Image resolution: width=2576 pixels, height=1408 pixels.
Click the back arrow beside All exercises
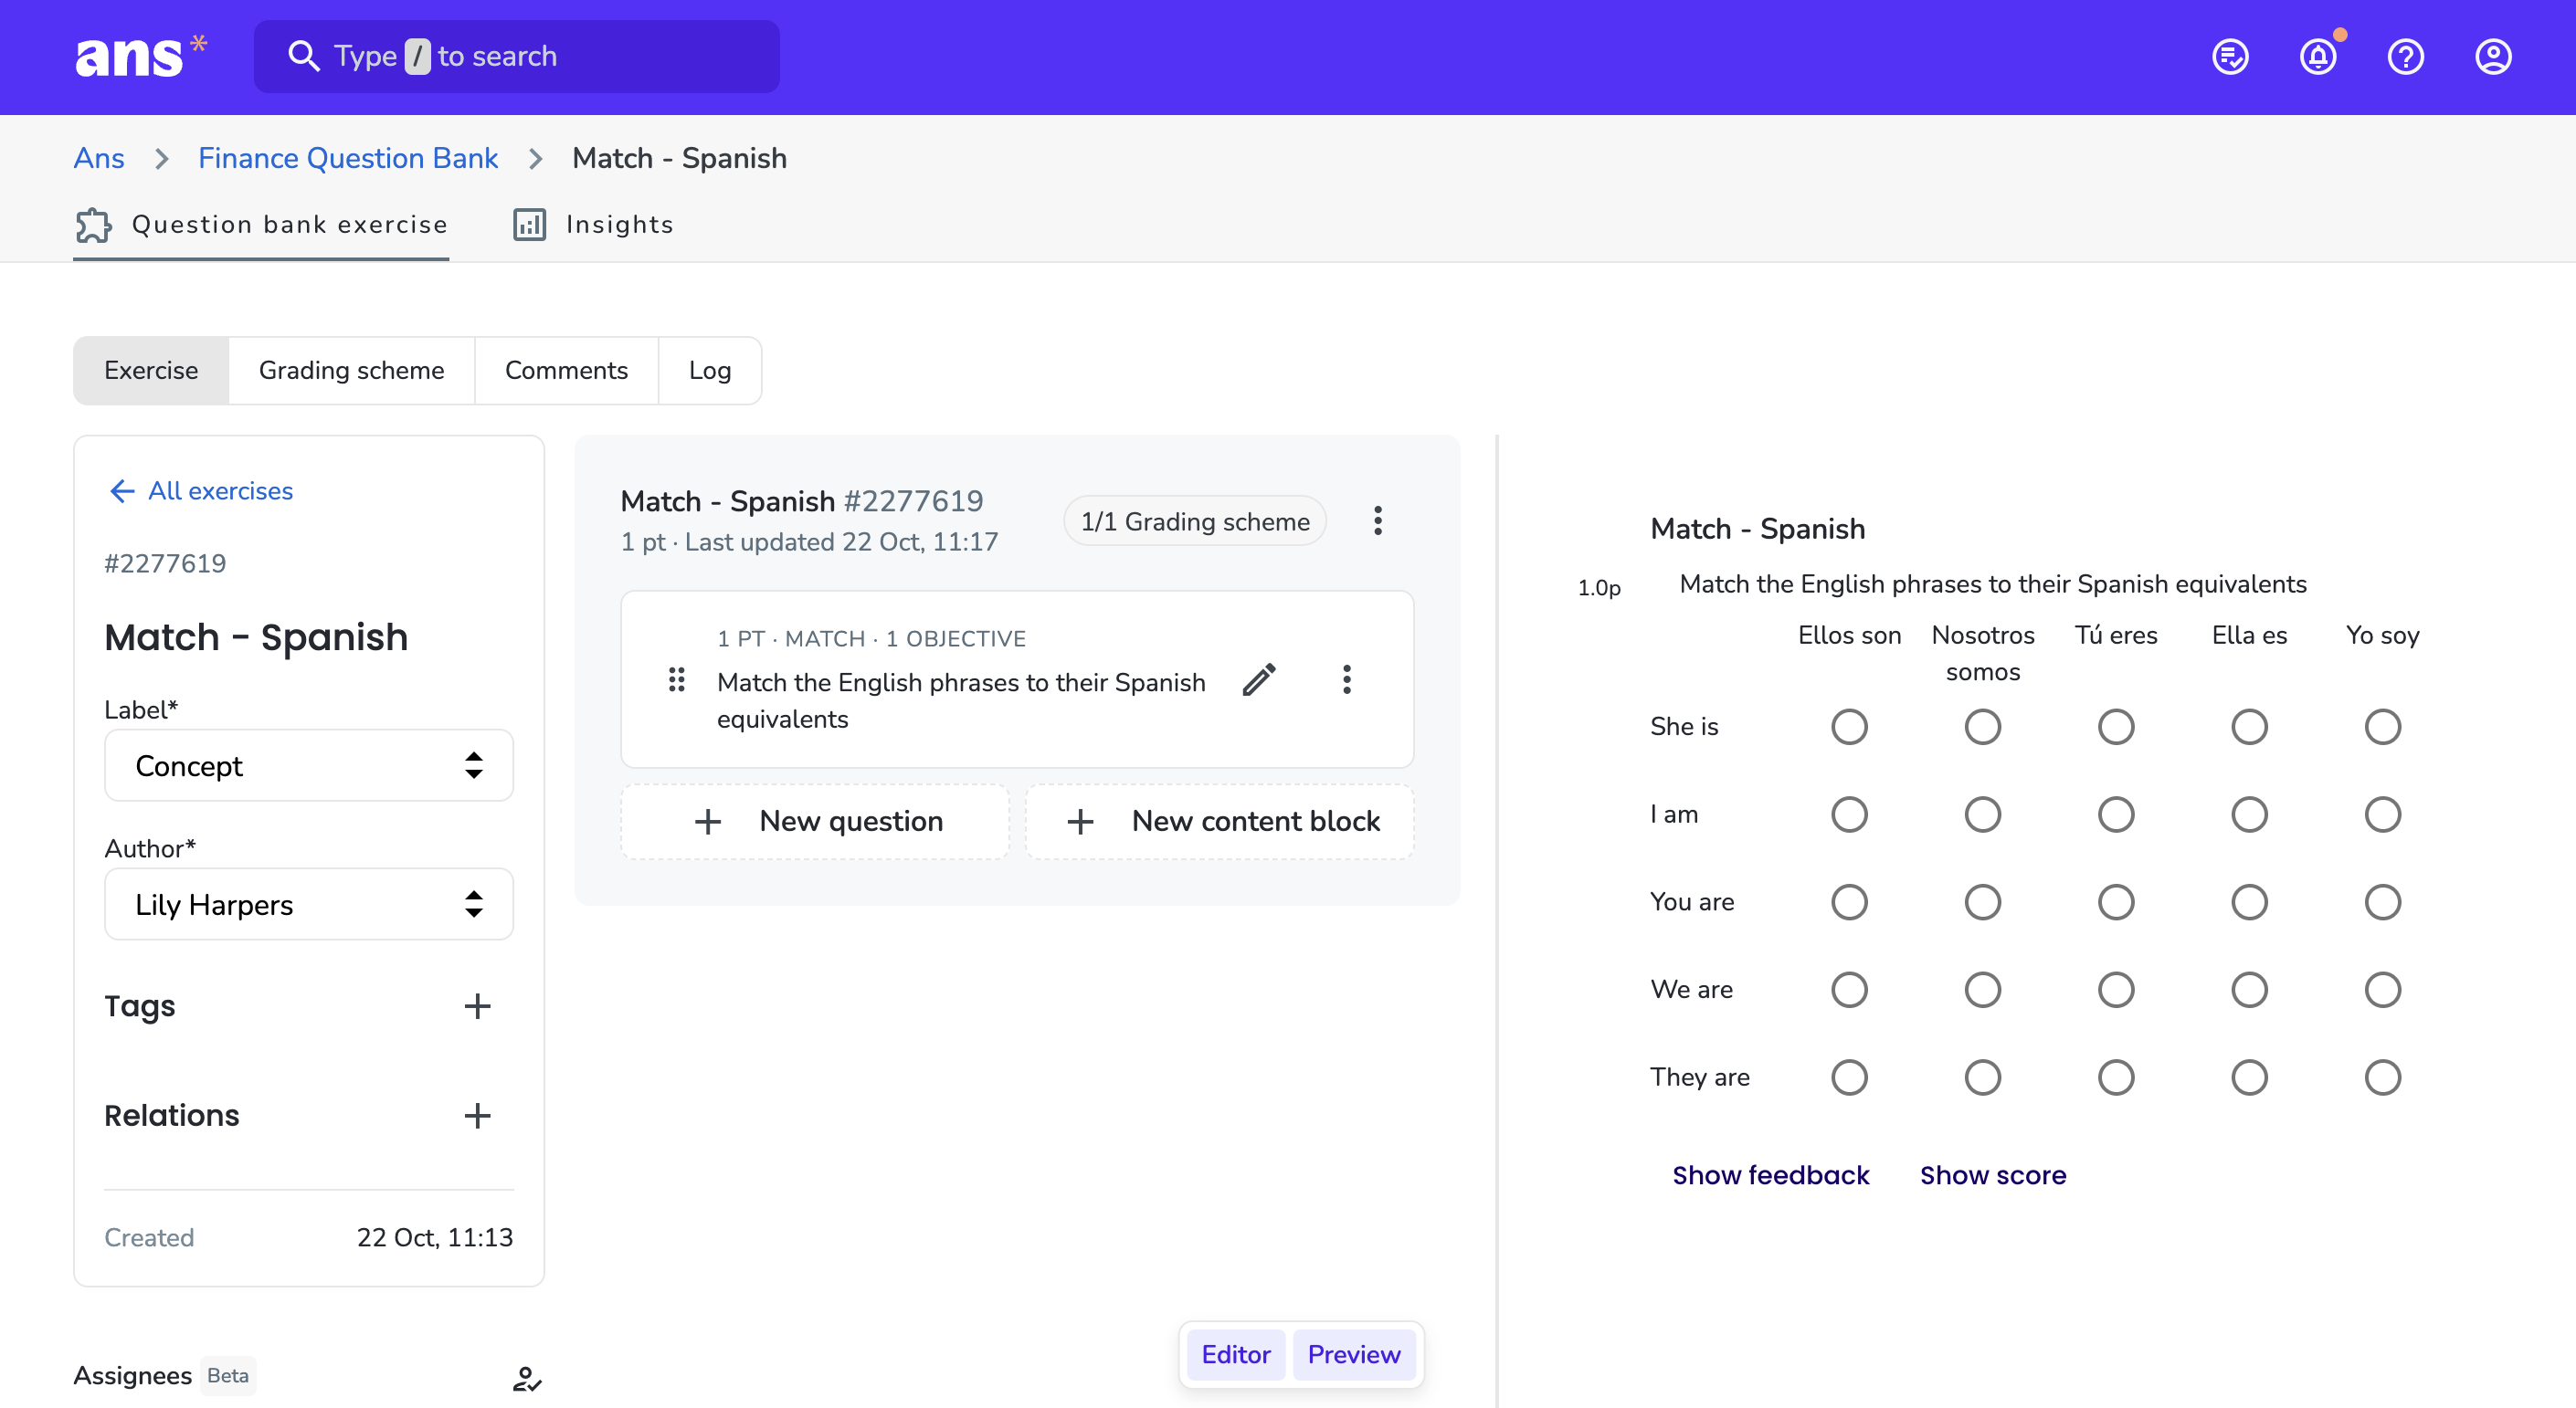click(121, 490)
